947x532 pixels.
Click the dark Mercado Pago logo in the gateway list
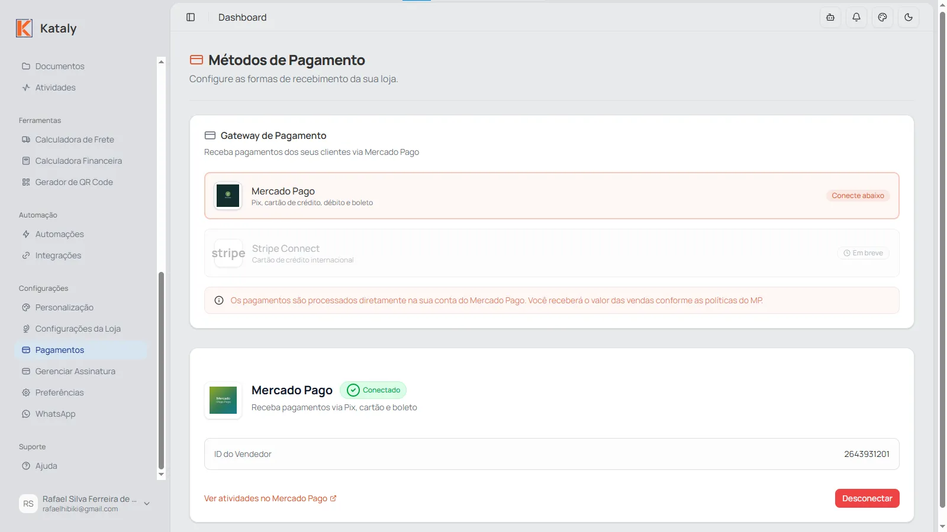click(228, 196)
